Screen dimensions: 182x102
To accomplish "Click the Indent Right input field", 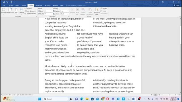I will click(47, 14).
